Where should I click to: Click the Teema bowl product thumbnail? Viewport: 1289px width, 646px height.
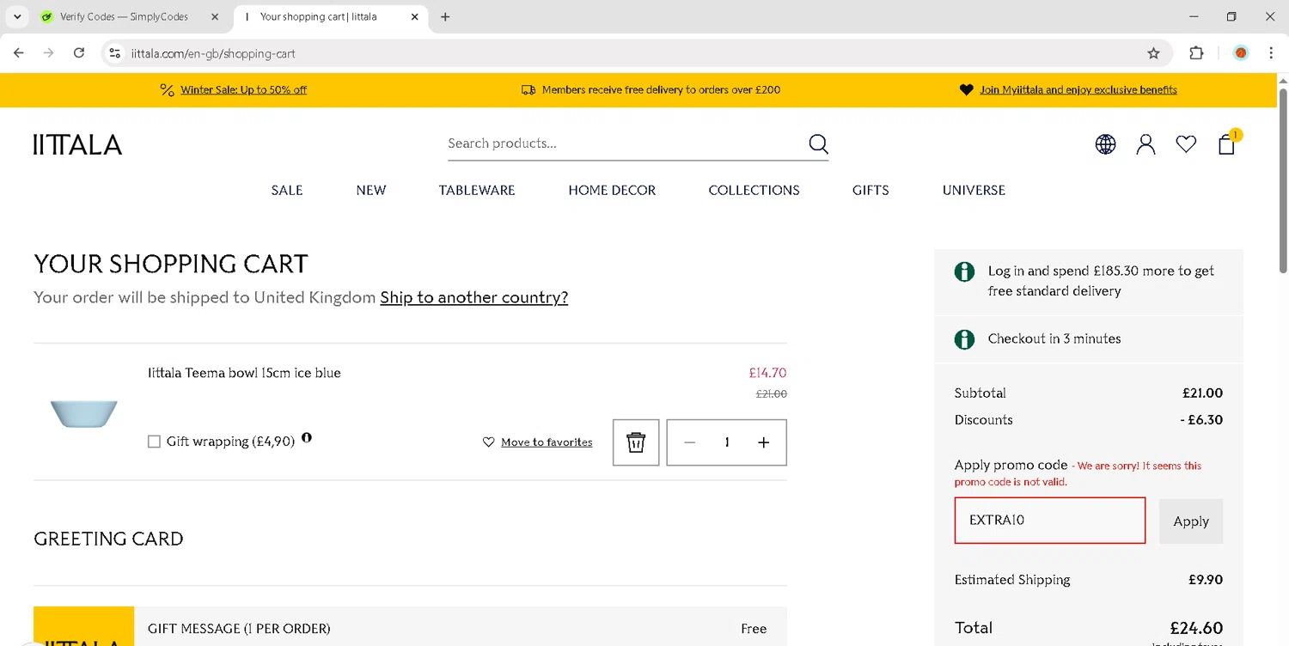click(x=84, y=413)
